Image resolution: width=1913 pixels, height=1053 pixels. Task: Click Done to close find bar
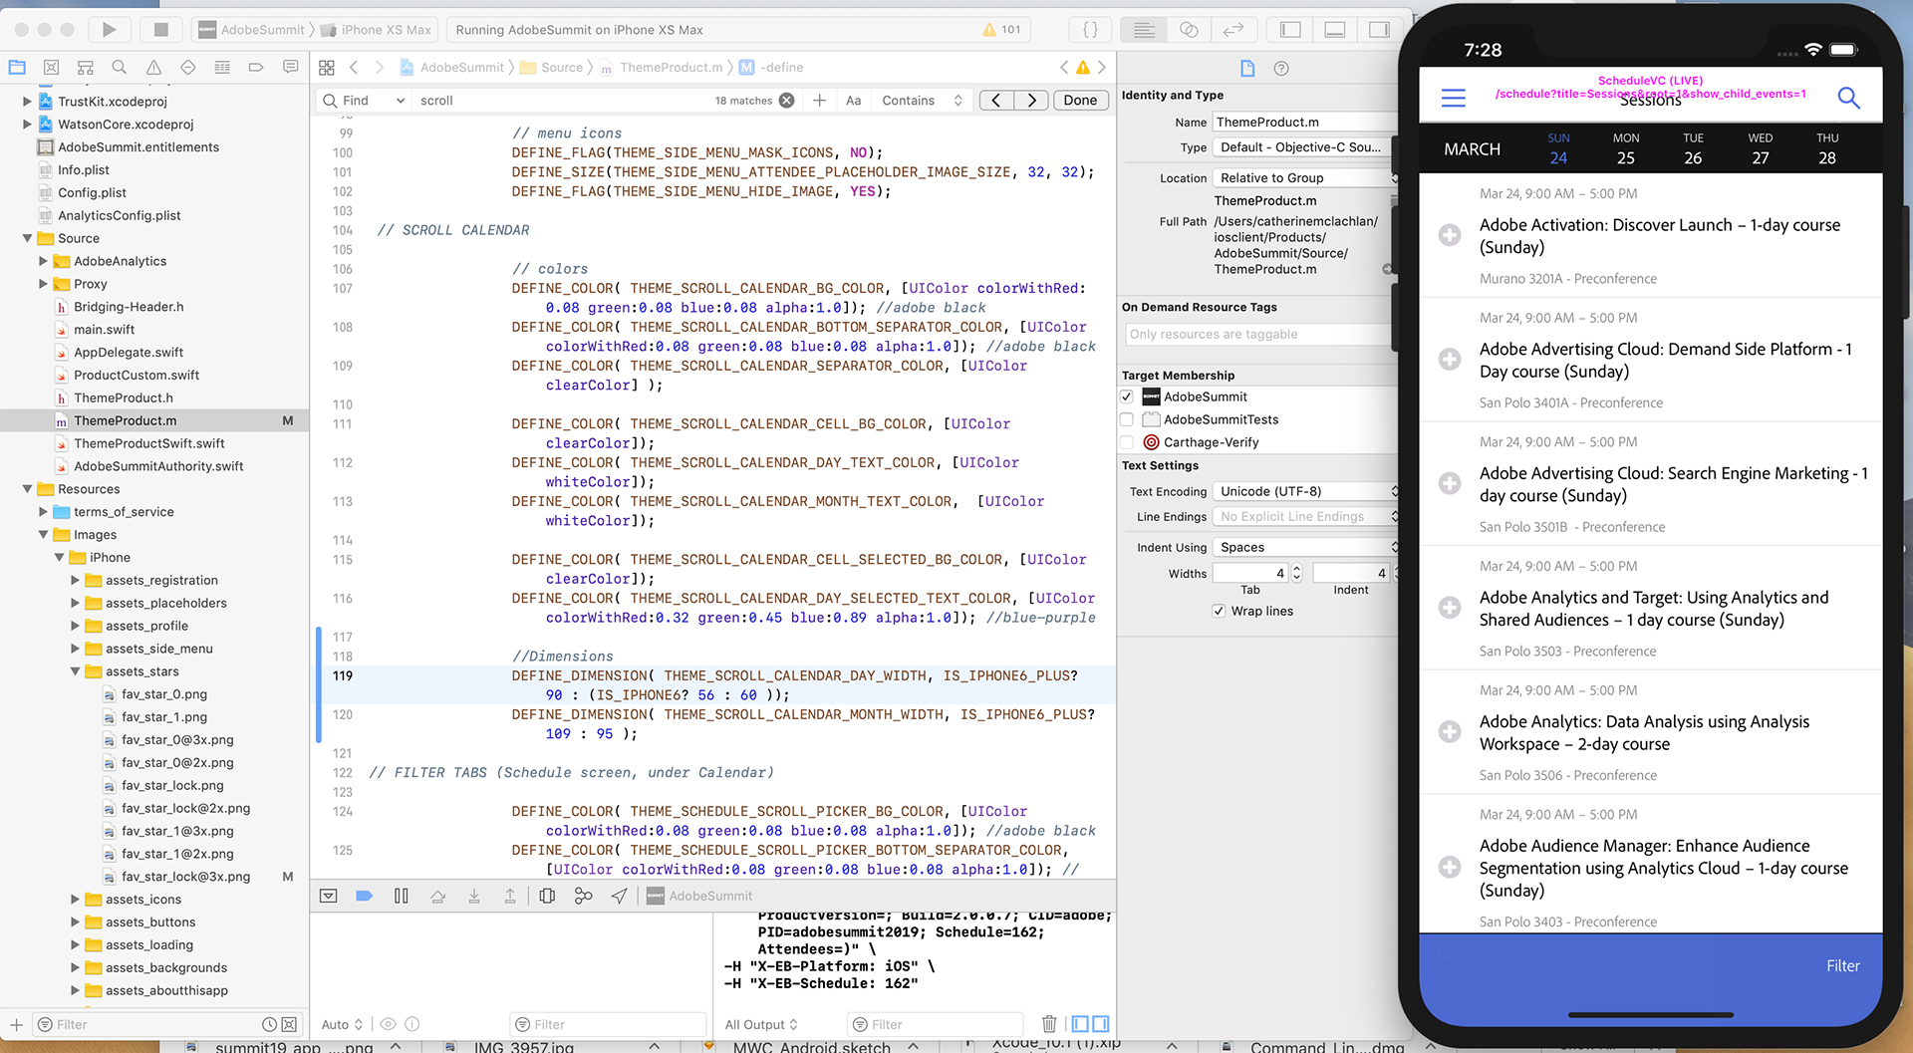point(1080,101)
